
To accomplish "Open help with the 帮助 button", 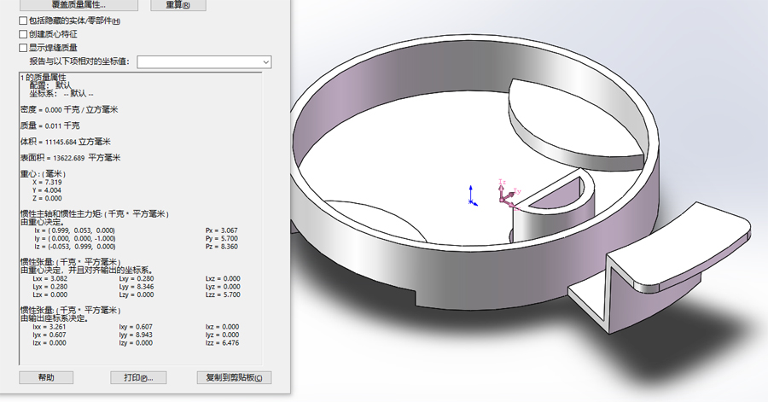I will click(x=46, y=377).
